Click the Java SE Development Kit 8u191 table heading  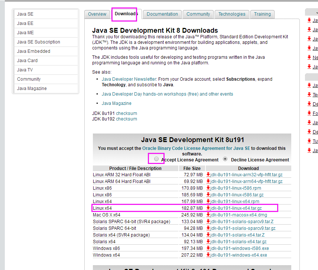pos(192,140)
